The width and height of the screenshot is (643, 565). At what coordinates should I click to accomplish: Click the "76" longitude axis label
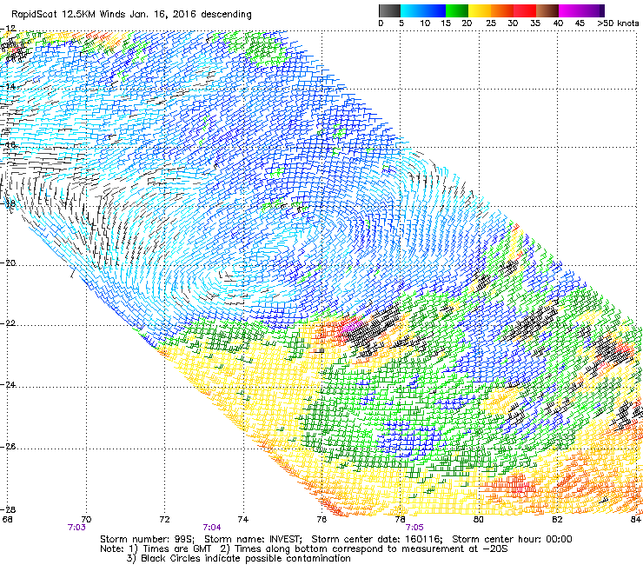pos(321,520)
